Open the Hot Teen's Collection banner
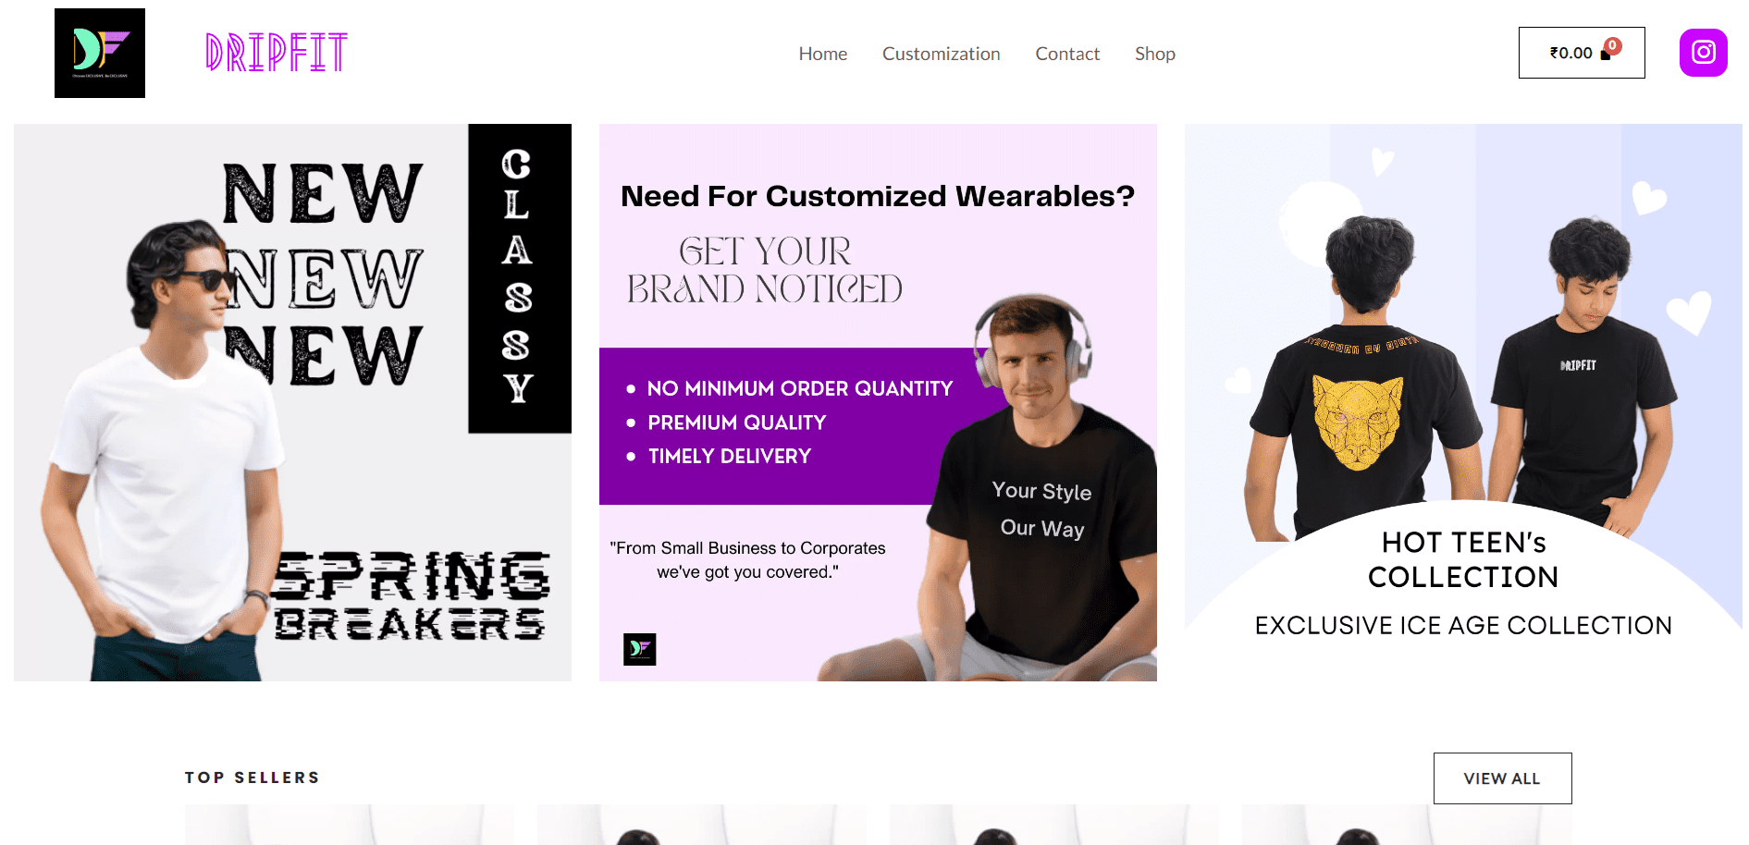The width and height of the screenshot is (1749, 845). click(x=1463, y=402)
